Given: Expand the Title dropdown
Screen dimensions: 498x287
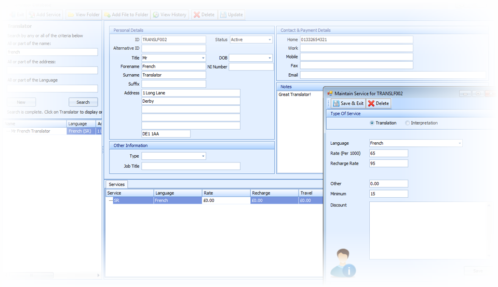Looking at the screenshot, I should (x=203, y=58).
